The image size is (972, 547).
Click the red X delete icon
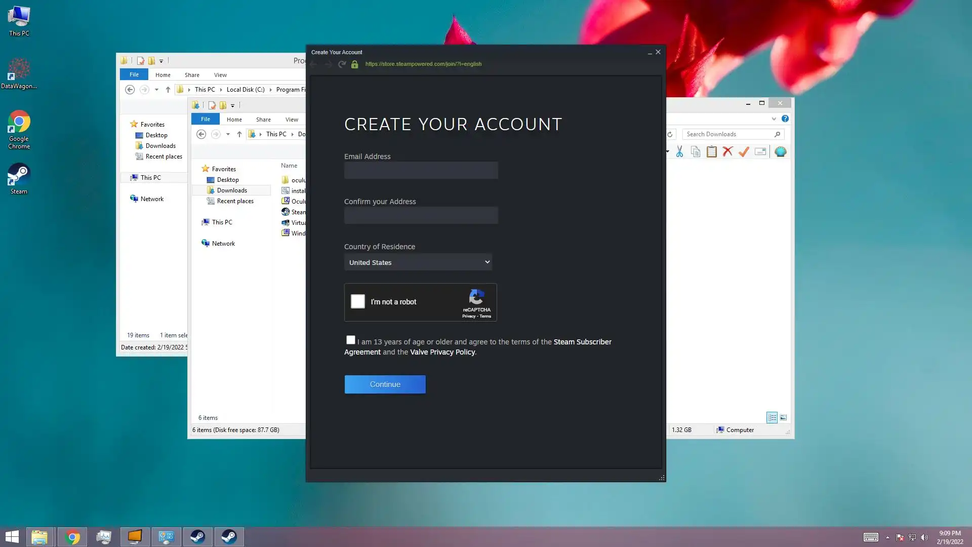point(727,151)
